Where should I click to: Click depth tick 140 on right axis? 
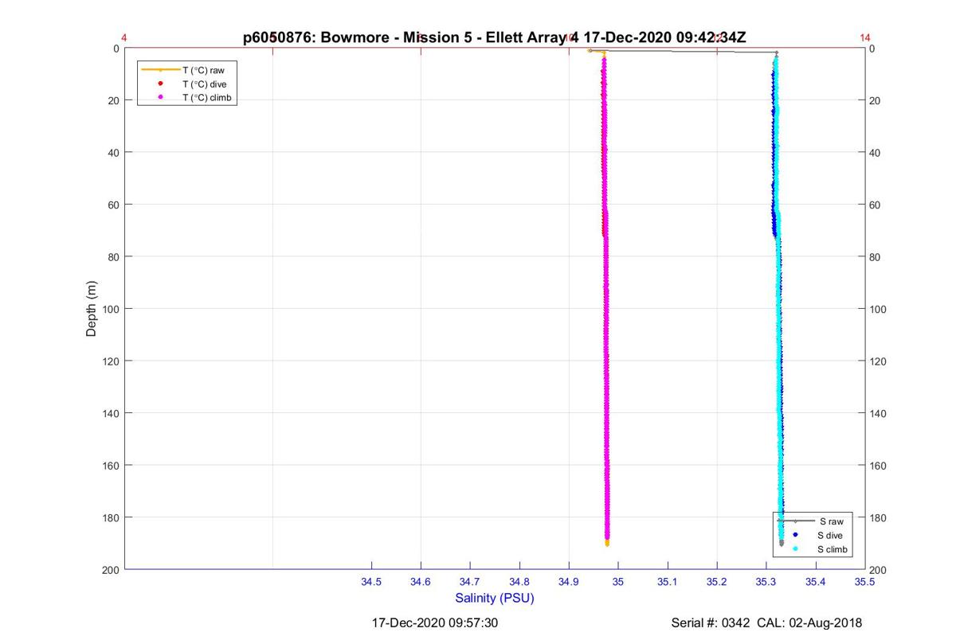[x=880, y=413]
